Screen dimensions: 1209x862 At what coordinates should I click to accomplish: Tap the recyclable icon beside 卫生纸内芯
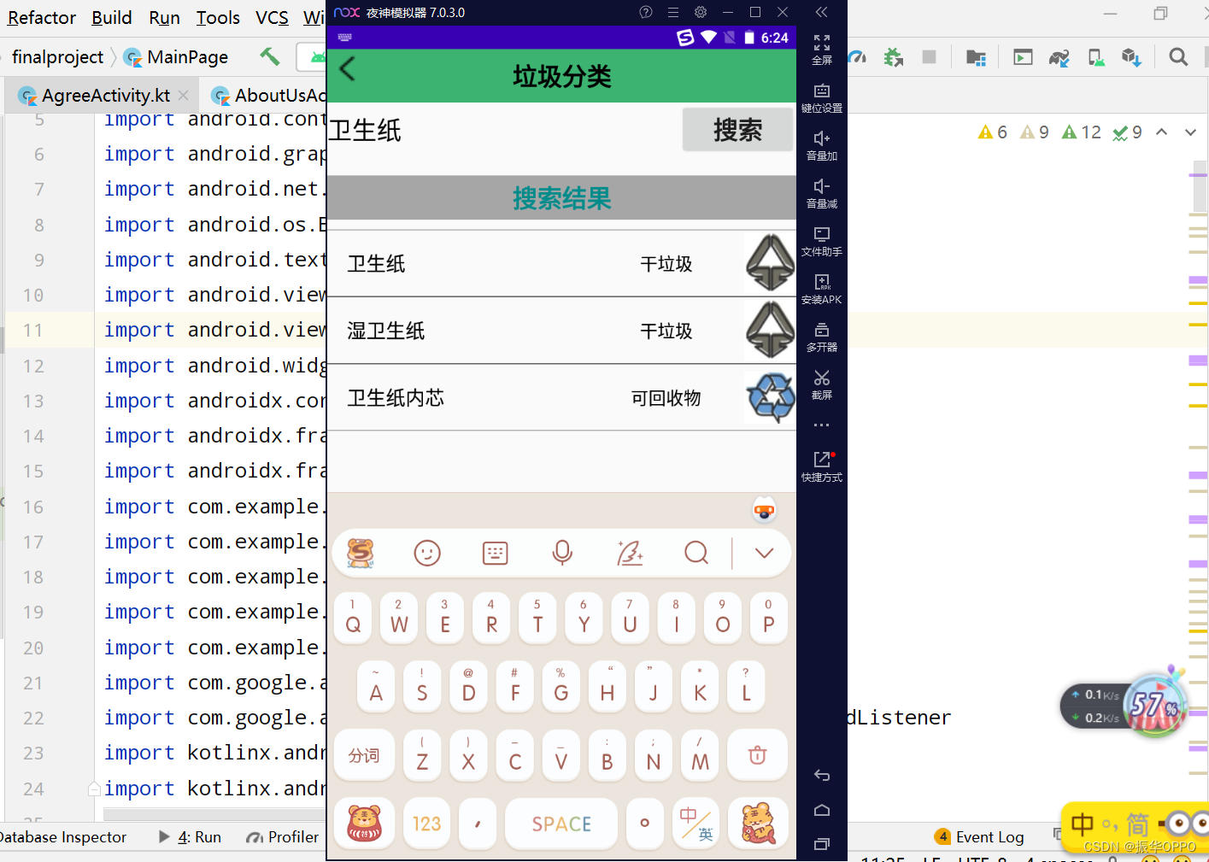pos(771,398)
